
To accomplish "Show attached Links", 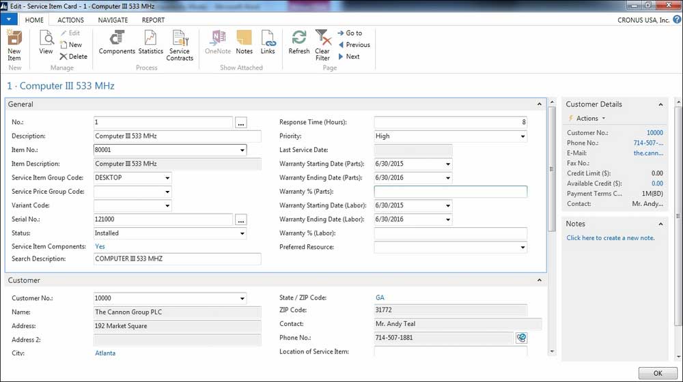I will [268, 42].
